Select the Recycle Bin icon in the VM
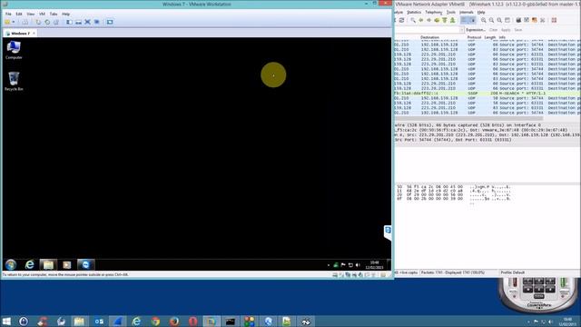 14,81
